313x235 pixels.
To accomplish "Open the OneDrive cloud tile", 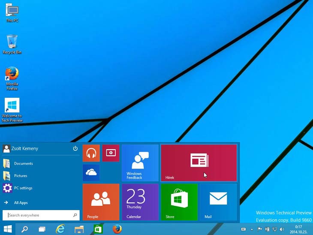I will click(91, 172).
